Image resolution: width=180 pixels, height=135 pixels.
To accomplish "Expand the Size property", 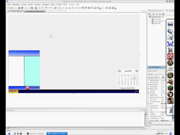I will pyautogui.click(x=149, y=103).
